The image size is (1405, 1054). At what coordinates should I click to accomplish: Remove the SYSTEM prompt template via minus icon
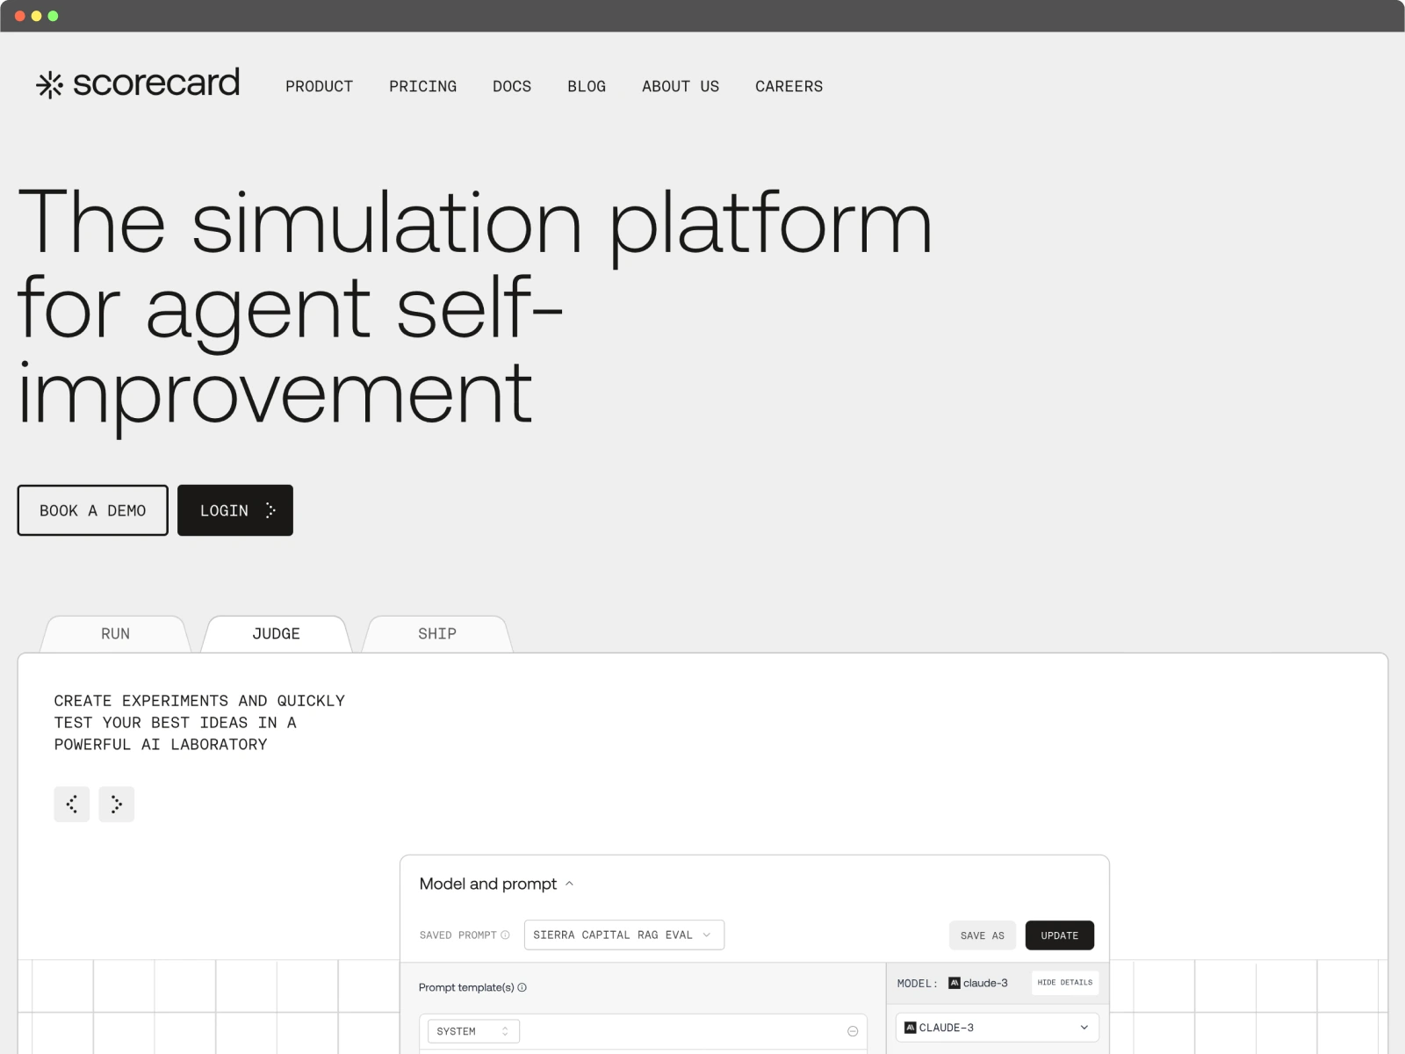851,1030
